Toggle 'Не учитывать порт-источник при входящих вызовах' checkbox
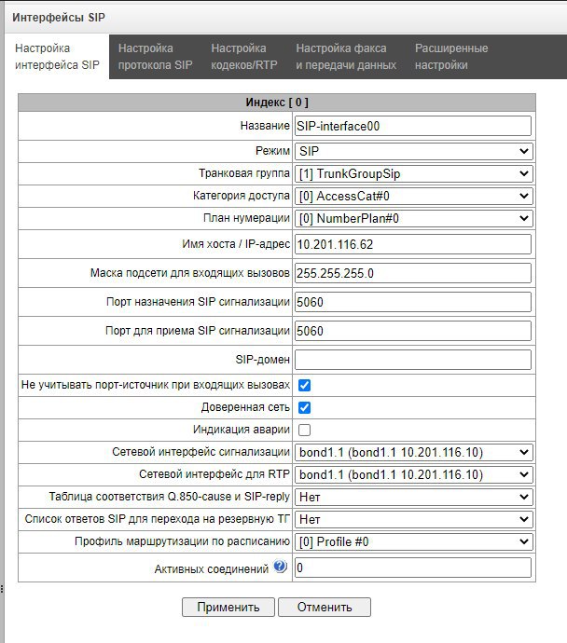The height and width of the screenshot is (643, 567). pos(304,385)
